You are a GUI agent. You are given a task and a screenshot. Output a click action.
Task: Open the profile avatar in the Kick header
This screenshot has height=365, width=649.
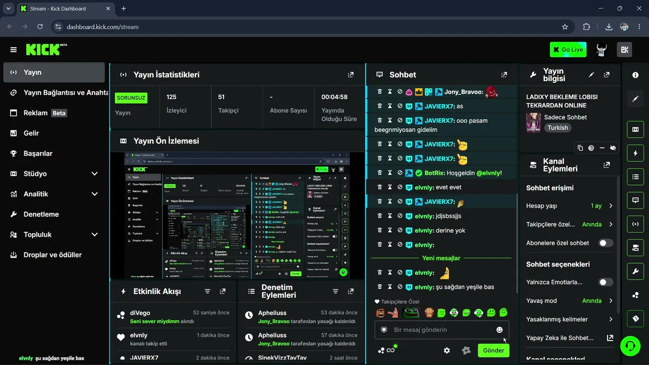point(601,50)
